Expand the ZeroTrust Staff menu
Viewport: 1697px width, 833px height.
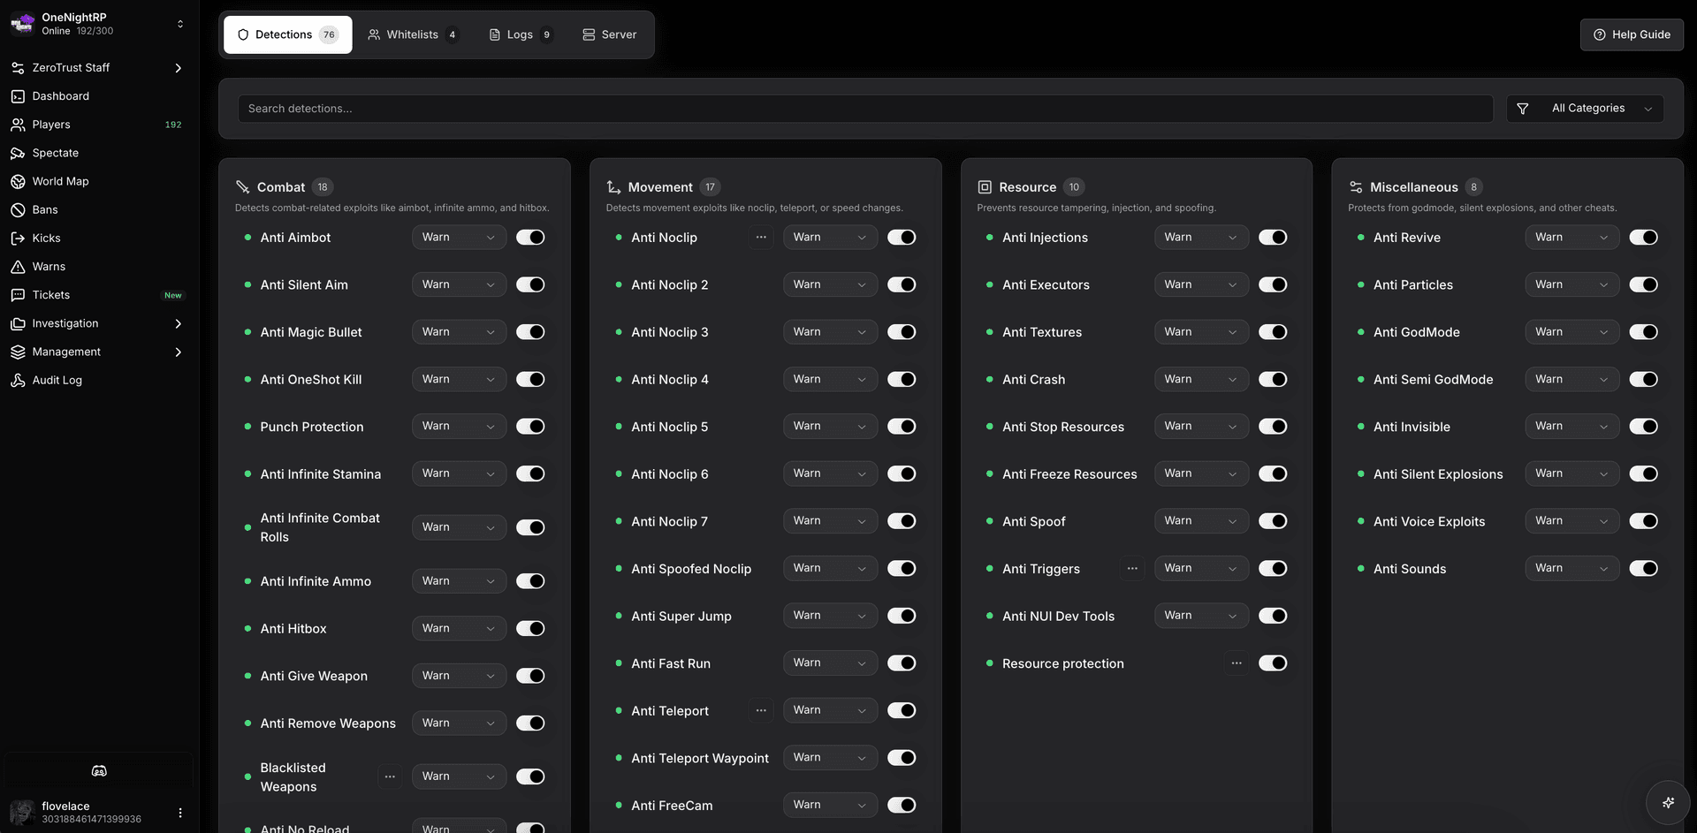(97, 68)
